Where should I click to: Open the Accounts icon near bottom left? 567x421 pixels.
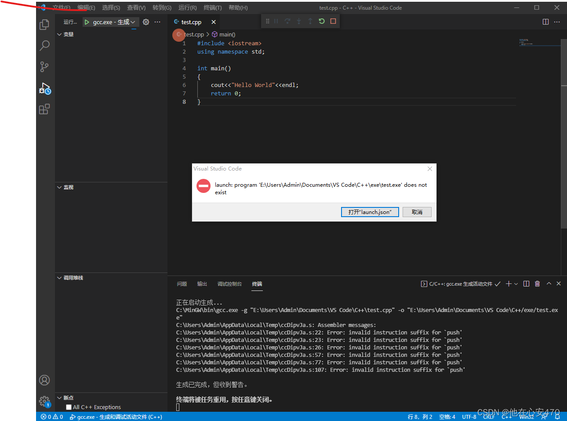point(44,380)
